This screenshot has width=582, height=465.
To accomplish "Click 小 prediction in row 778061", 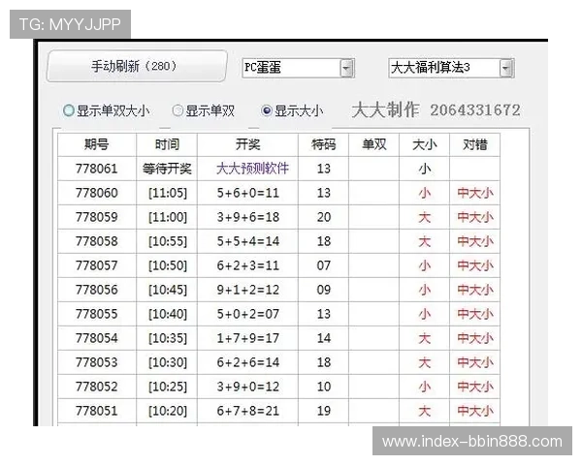I will pos(424,169).
